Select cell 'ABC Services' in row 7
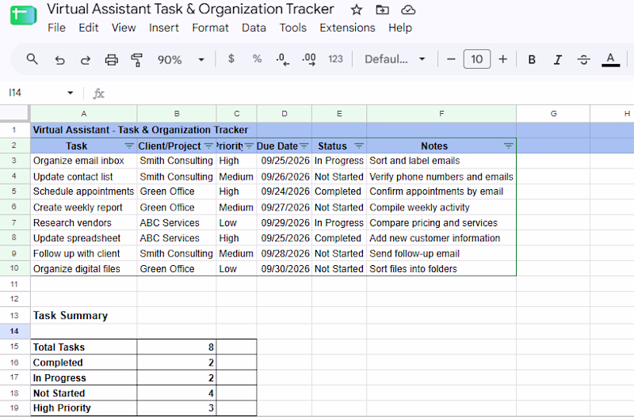This screenshot has width=634, height=417. (x=177, y=223)
